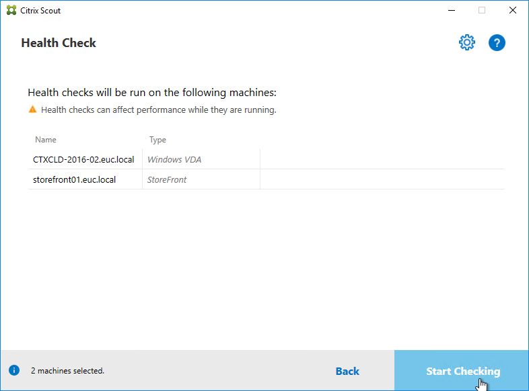The height and width of the screenshot is (391, 529).
Task: Select the storefront01.euc.local machine row
Action: [x=74, y=179]
